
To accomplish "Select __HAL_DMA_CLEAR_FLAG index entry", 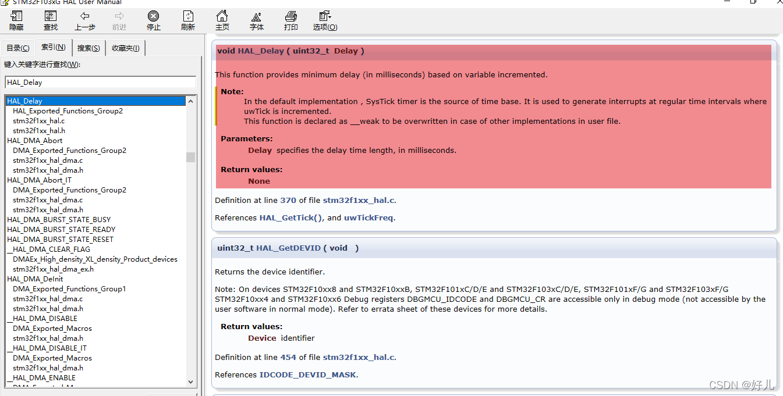I will pos(48,249).
